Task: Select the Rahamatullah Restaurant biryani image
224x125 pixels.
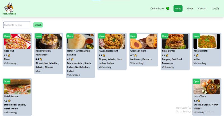Action: [x=49, y=41]
